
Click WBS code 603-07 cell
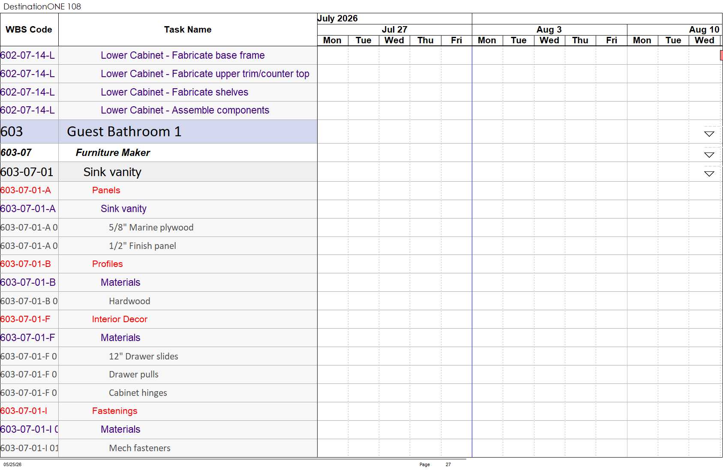[29, 153]
